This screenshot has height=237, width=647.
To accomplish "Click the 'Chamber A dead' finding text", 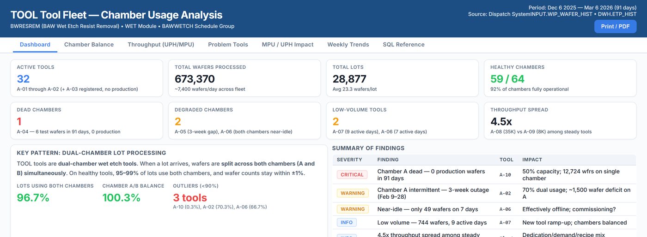I will (431, 175).
